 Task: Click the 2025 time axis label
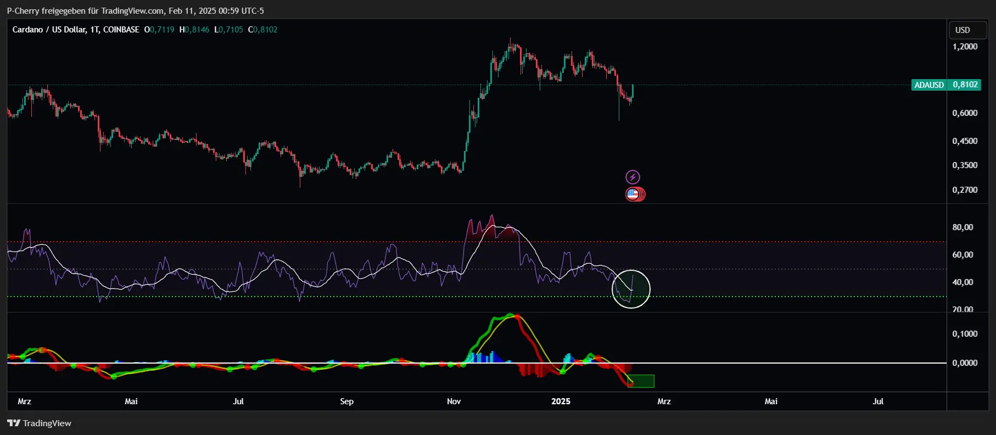[x=561, y=401]
